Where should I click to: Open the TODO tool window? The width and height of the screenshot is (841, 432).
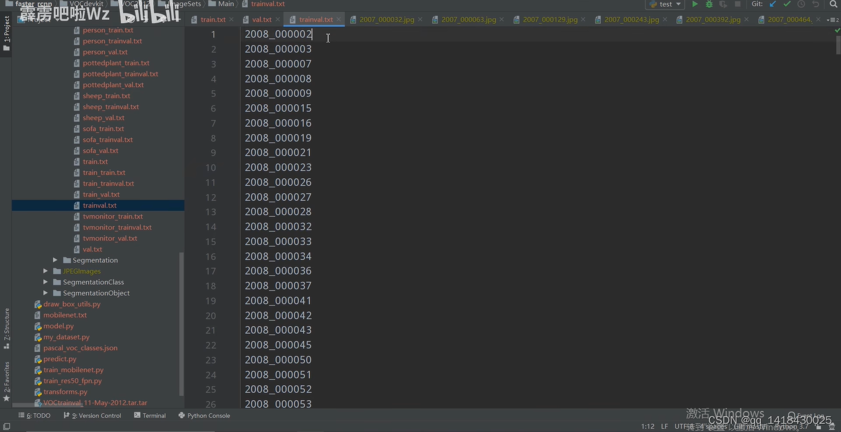[x=34, y=416]
